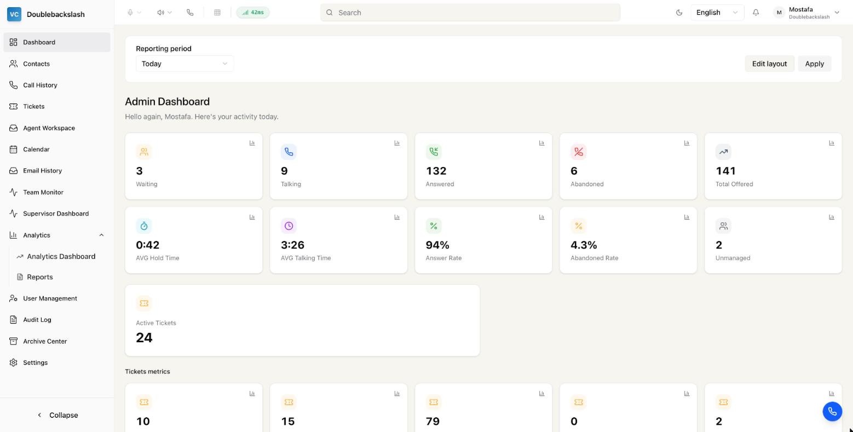The width and height of the screenshot is (853, 432).
Task: Open the Calendar page
Action: click(57, 149)
